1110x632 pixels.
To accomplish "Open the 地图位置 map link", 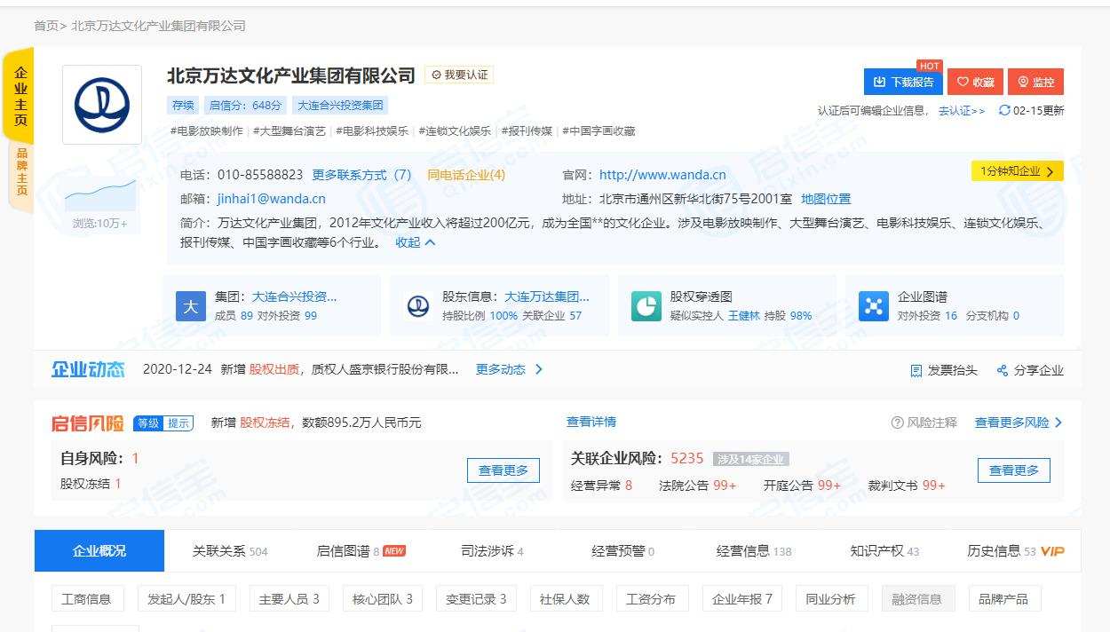I will coord(826,199).
